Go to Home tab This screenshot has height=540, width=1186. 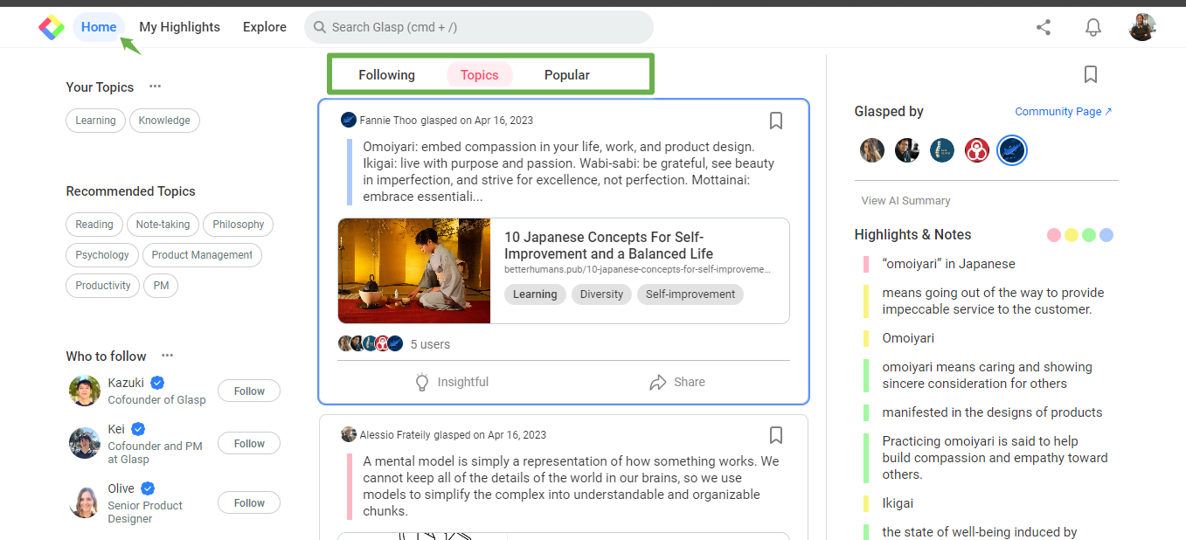coord(99,27)
